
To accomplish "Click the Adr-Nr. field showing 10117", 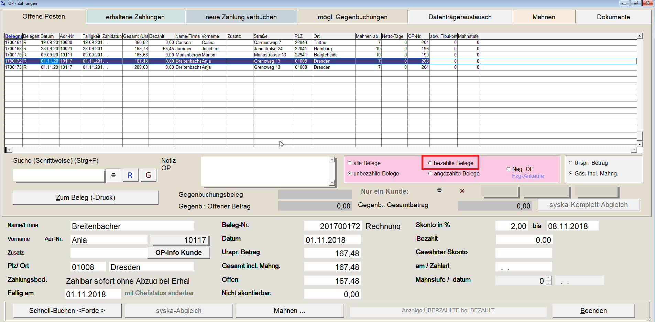I will coord(179,240).
